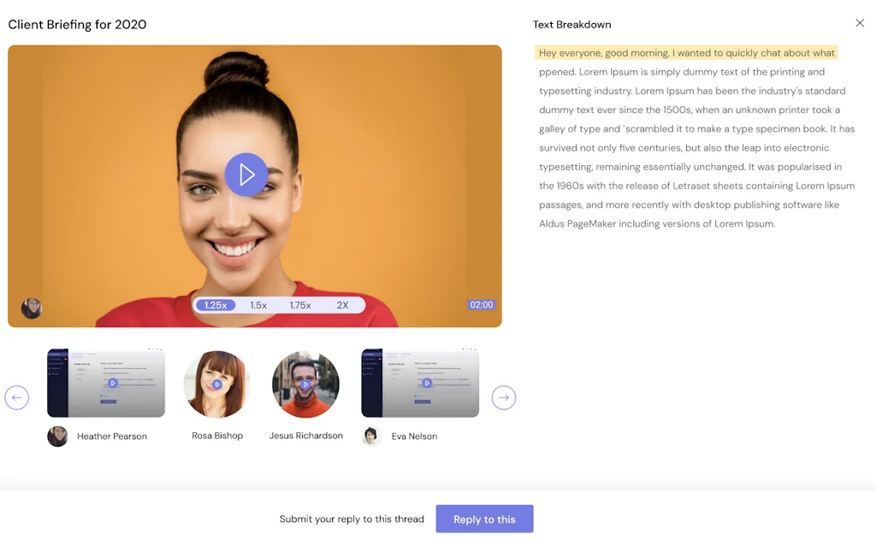The width and height of the screenshot is (876, 539).
Task: Open the Text Breakdown panel header
Action: (x=571, y=24)
